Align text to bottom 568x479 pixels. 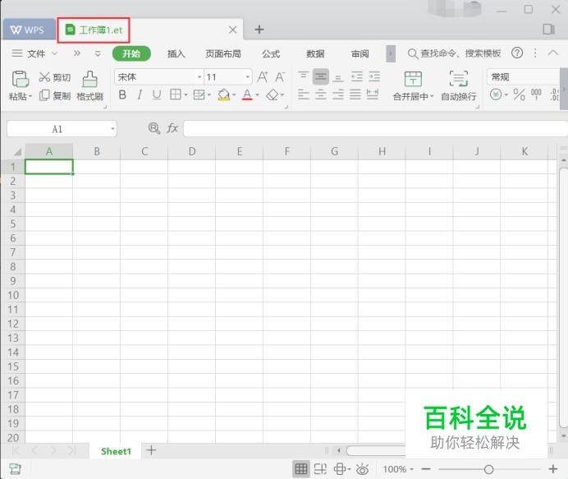(338, 77)
